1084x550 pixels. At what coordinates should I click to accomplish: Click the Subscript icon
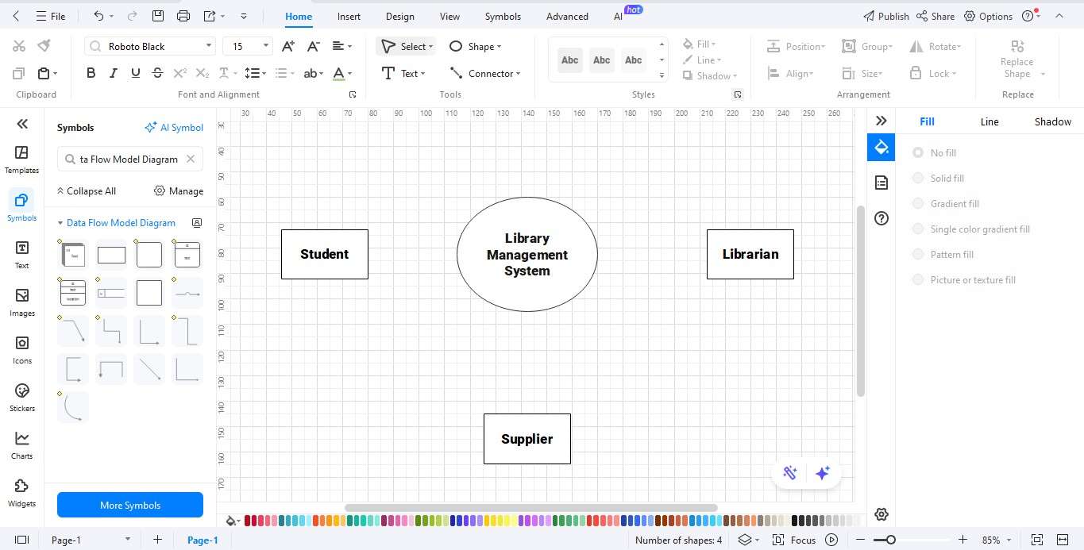pyautogui.click(x=203, y=73)
